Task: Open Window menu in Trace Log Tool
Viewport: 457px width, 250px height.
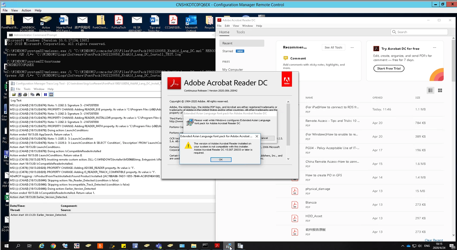Action: click(39, 89)
